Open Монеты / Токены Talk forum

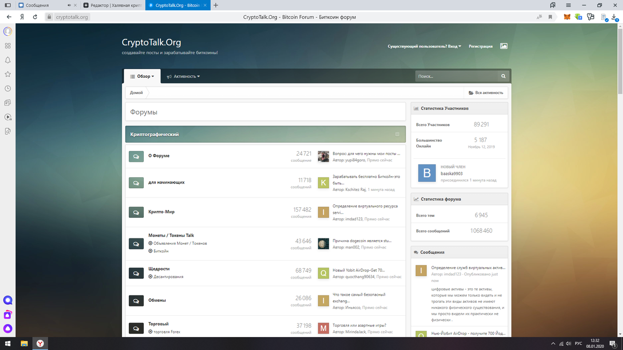point(171,235)
